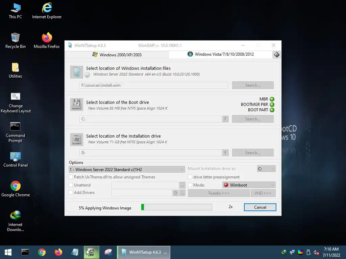346x259 pixels.
Task: Open Internet Download Manager desktop icon
Action: coord(15,221)
